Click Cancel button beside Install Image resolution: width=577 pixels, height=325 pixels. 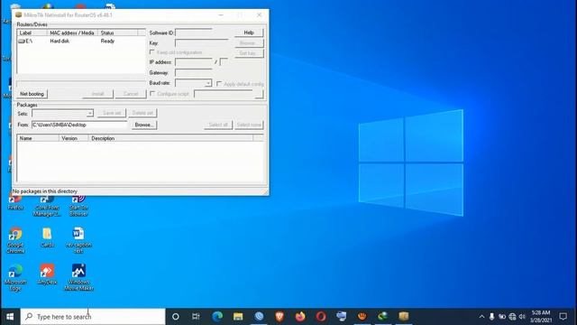[131, 94]
